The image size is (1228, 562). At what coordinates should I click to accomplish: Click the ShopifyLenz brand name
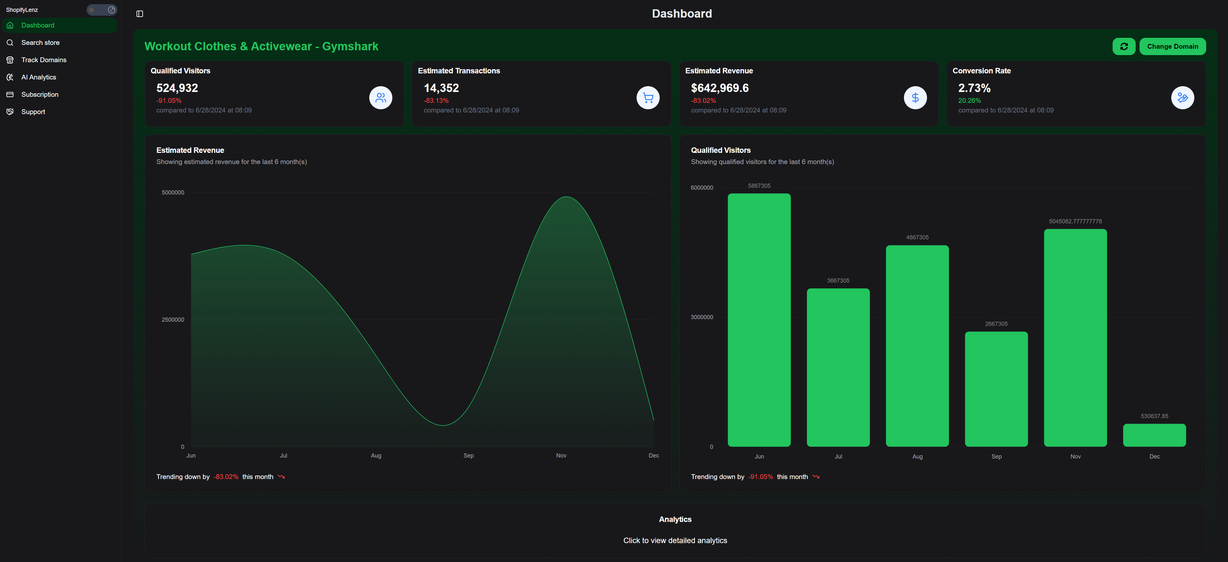pos(22,10)
